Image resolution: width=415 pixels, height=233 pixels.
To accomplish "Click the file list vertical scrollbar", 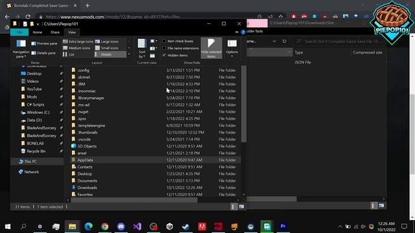I will (x=244, y=104).
